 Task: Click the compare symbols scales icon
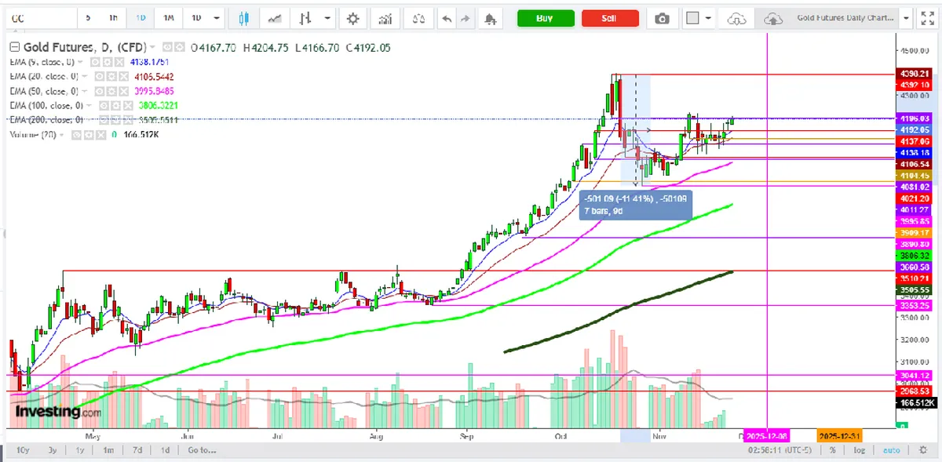point(419,18)
